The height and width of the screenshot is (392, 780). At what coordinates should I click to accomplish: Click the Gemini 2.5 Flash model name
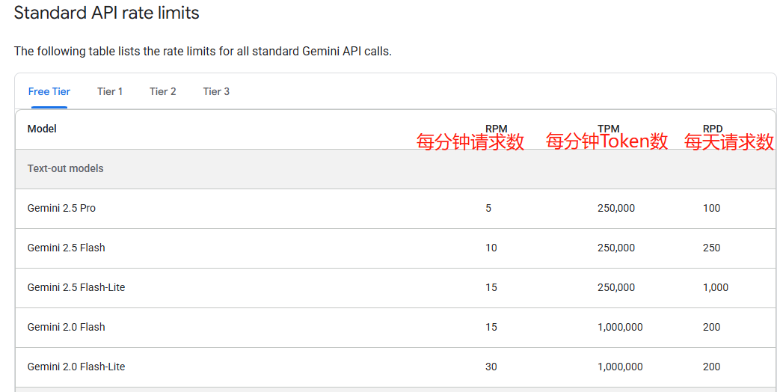tap(66, 248)
